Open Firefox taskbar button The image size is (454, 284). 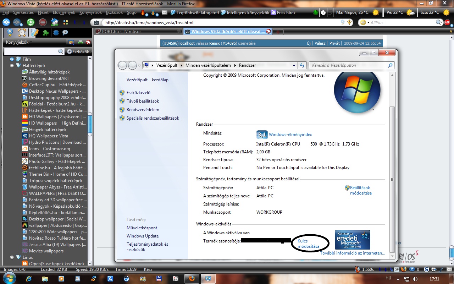[192, 279]
